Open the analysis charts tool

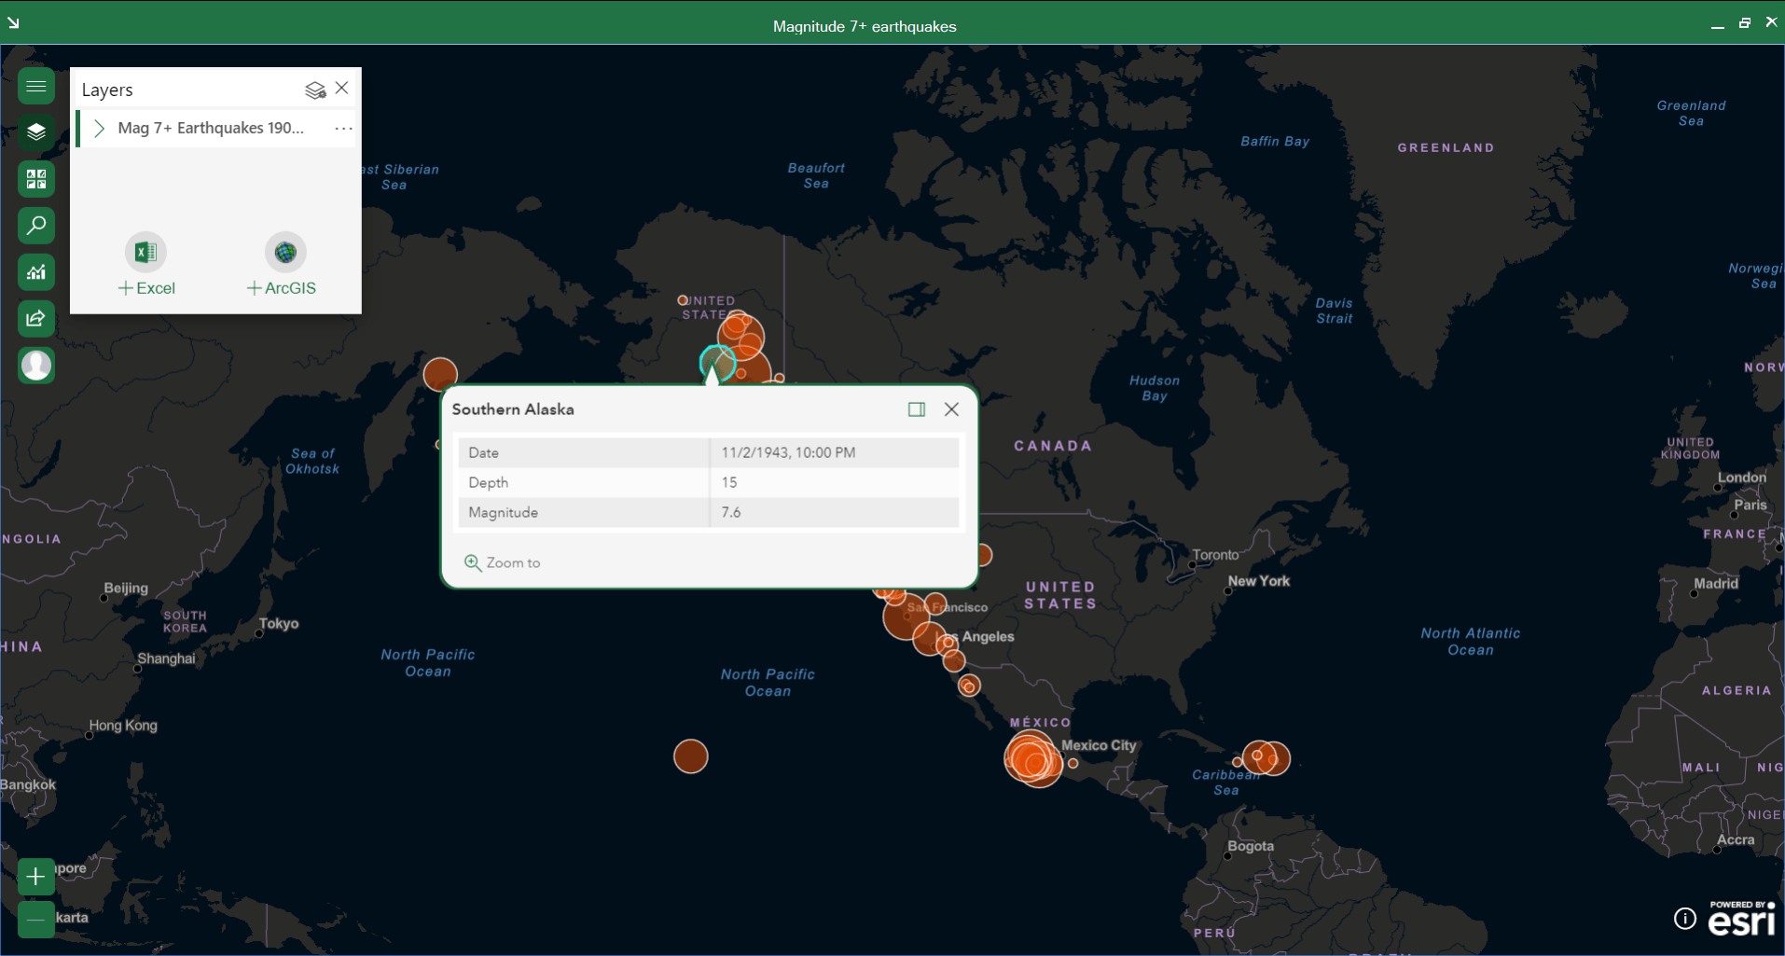coord(36,271)
